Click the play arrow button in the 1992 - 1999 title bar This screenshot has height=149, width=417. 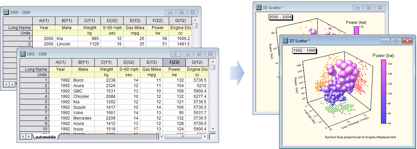tap(176, 54)
